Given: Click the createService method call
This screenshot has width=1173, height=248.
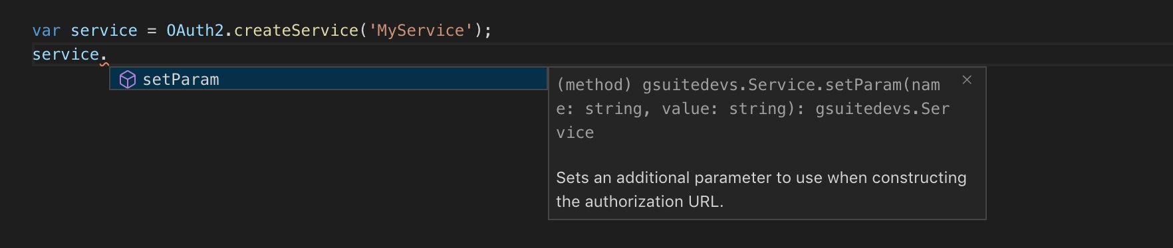Looking at the screenshot, I should (x=296, y=31).
